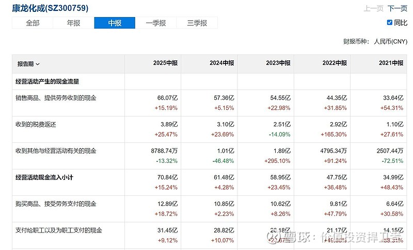Screen dimensions: 413x250
Task: Click the 61.48亿 value
Action: [224, 177]
